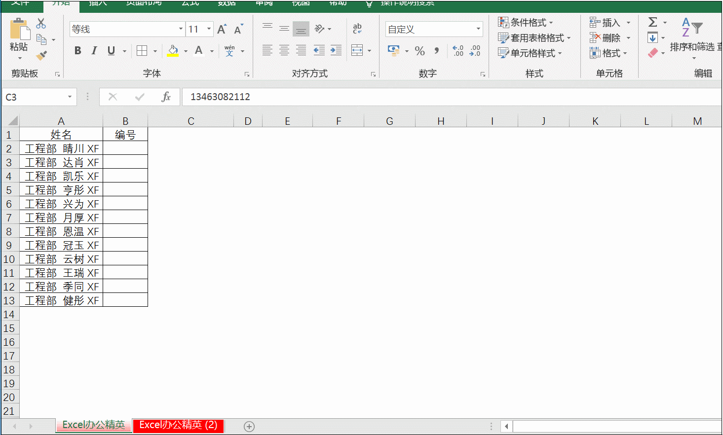Apply percent style to the cell
723x435 pixels.
point(420,50)
